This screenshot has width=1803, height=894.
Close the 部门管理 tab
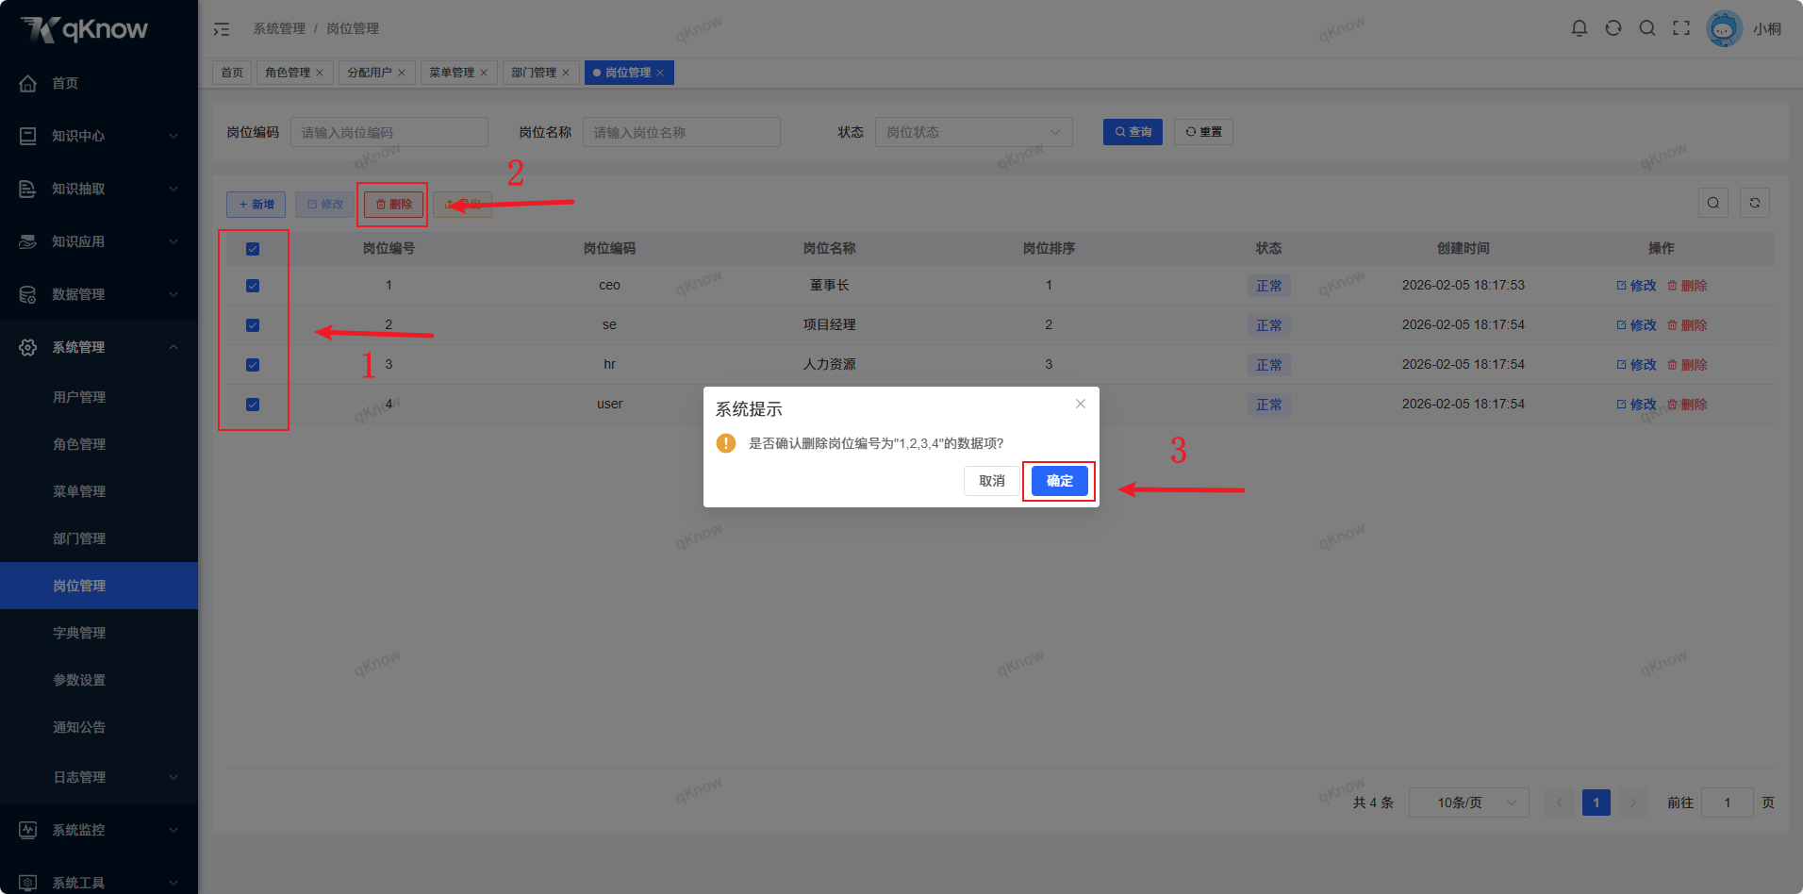click(566, 73)
